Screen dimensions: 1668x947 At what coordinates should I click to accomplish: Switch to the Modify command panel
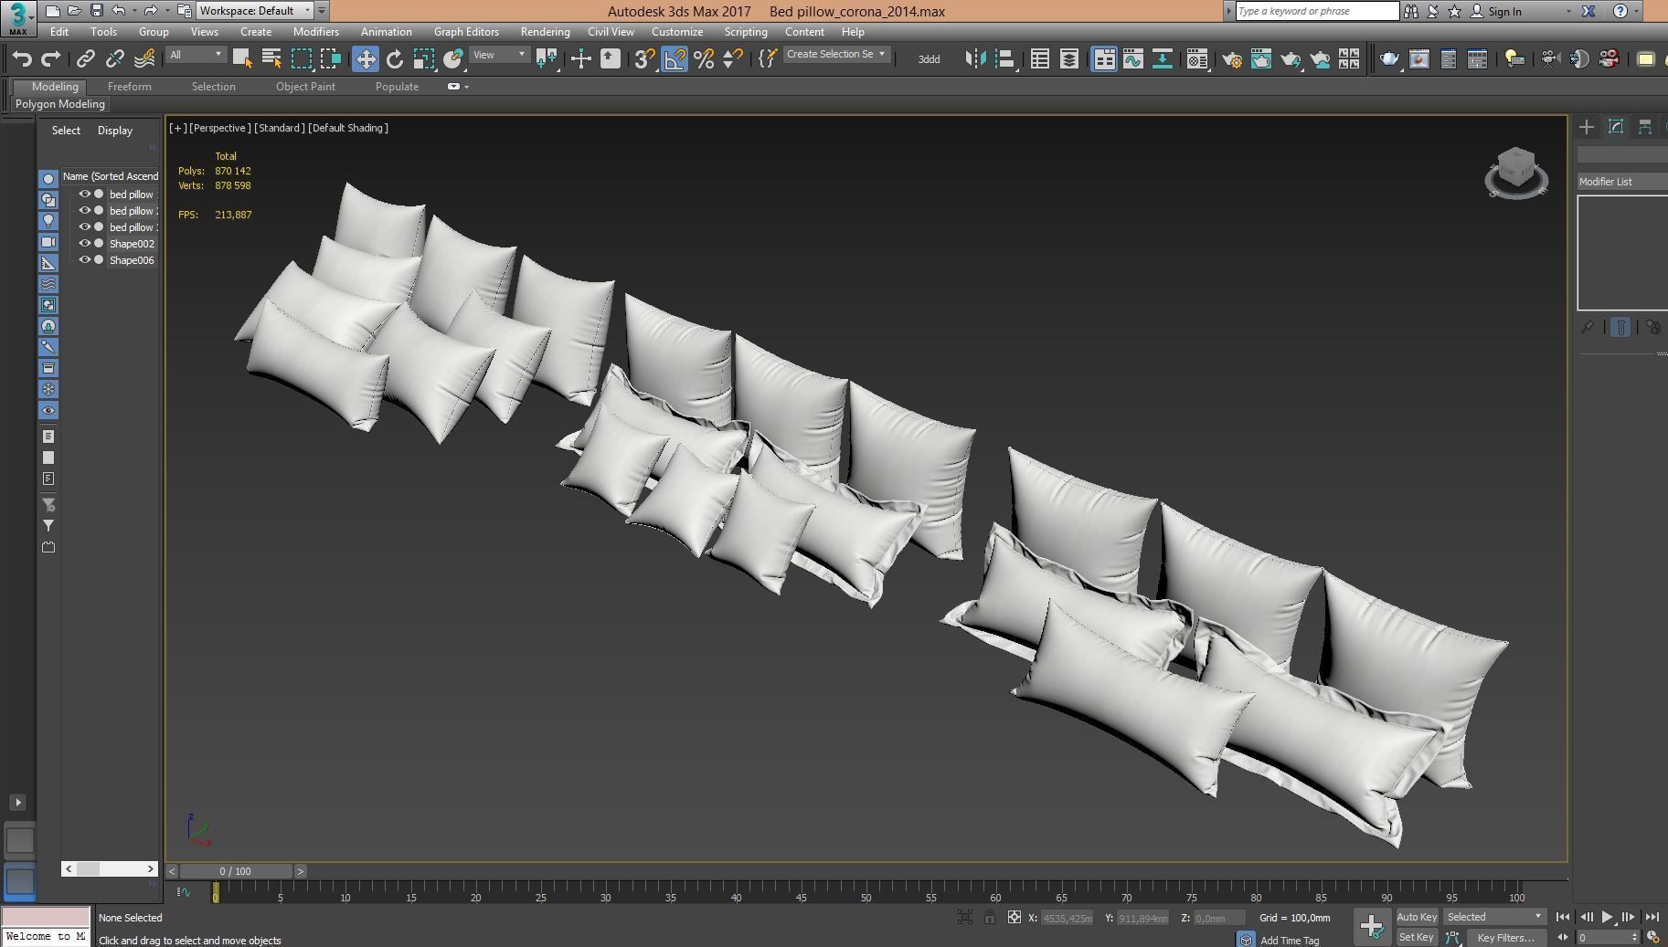pyautogui.click(x=1616, y=127)
